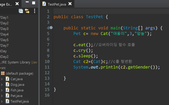Select the Day7 project
The height and width of the screenshot is (105, 169).
pyautogui.click(x=4, y=45)
